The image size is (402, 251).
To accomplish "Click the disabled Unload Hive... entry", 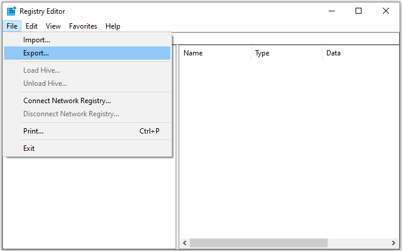I will [x=87, y=83].
